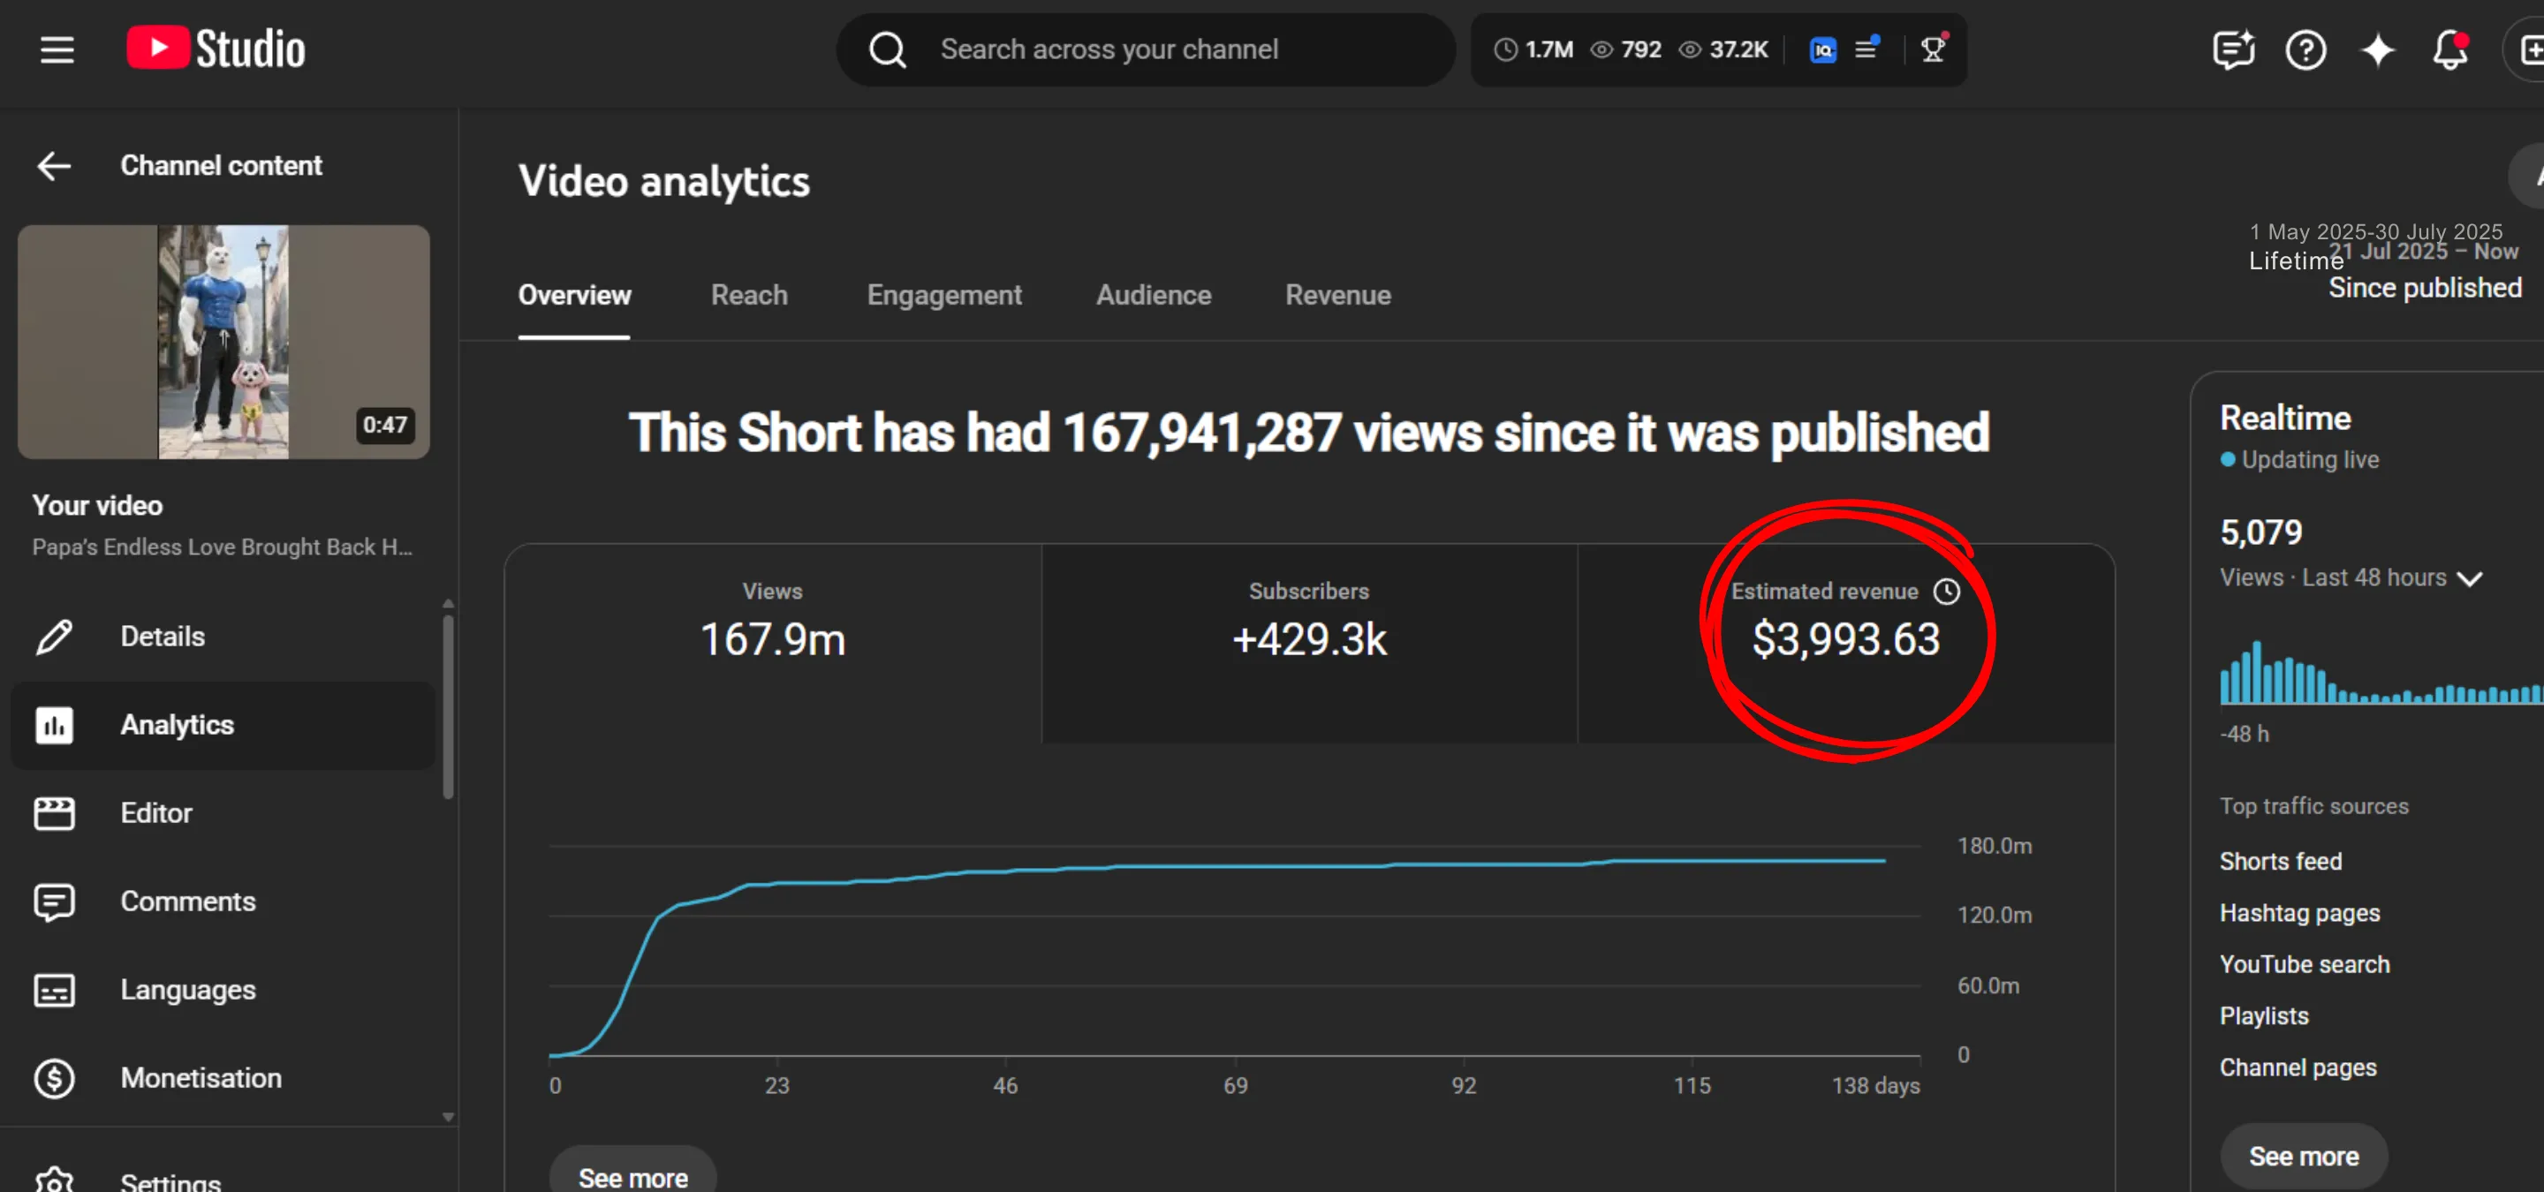The height and width of the screenshot is (1192, 2544).
Task: Click the Short's video thumbnail
Action: (223, 342)
